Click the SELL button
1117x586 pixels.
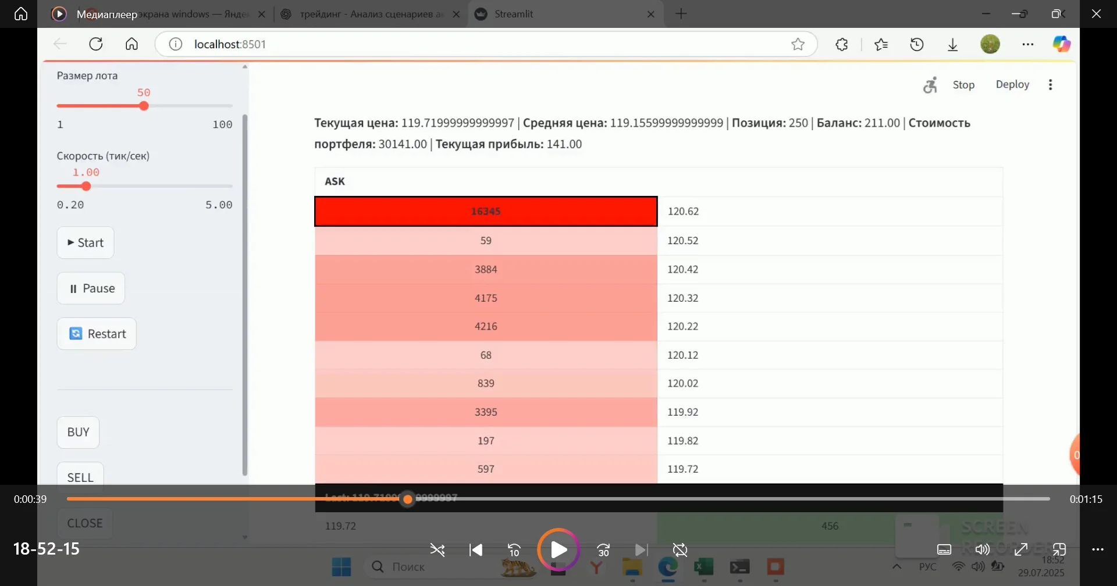pos(80,477)
